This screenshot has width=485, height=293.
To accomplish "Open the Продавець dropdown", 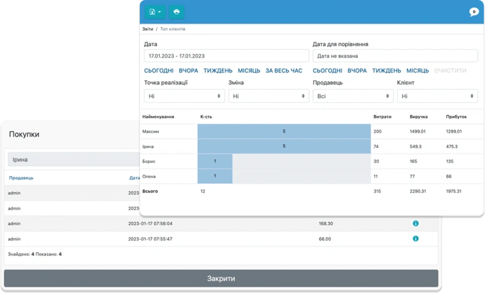I will click(x=353, y=96).
